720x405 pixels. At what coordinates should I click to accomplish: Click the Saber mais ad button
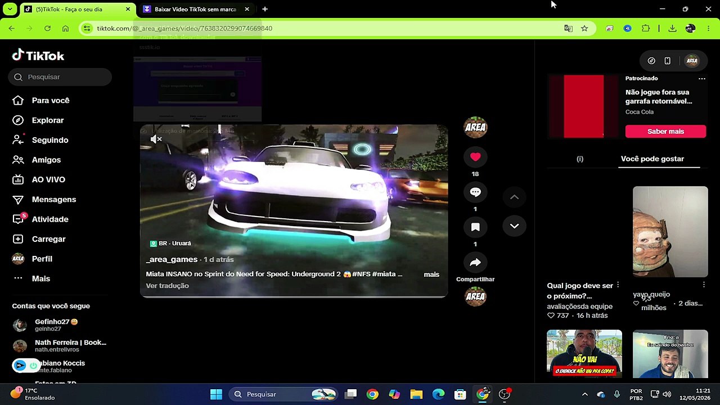665,132
